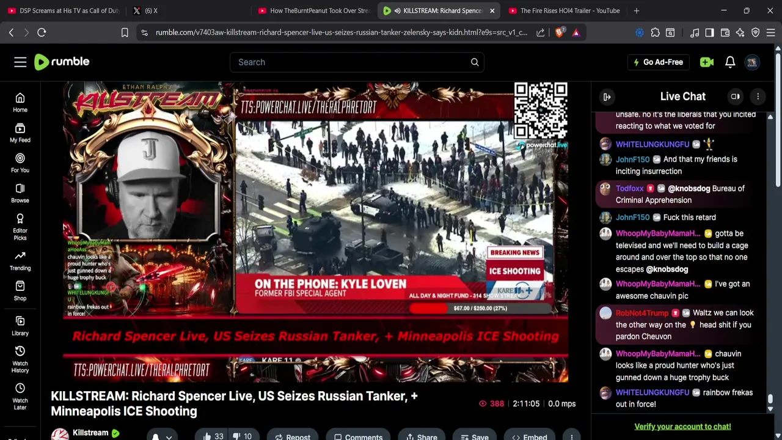Click the Embed button
Image resolution: width=782 pixels, height=440 pixels.
[530, 436]
